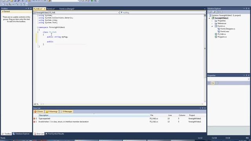This screenshot has height=141, width=251.
Task: Open the class navigation dropdown foresightVideo1.FS_Vid1
Action: [x=76, y=13]
